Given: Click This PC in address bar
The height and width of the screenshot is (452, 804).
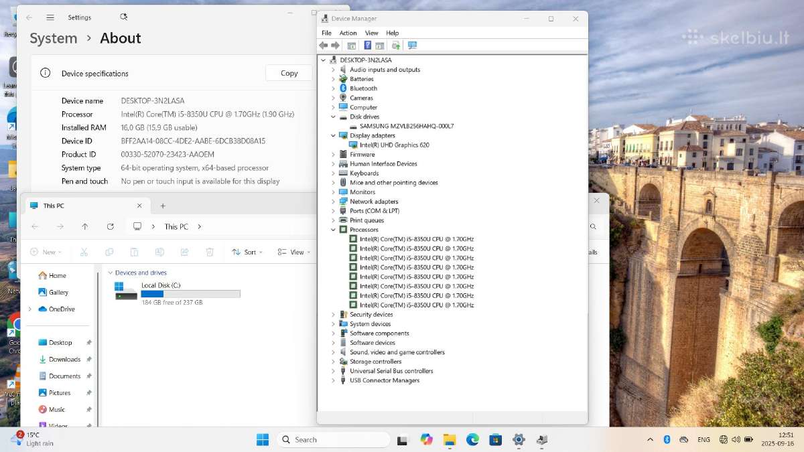Looking at the screenshot, I should tap(176, 226).
